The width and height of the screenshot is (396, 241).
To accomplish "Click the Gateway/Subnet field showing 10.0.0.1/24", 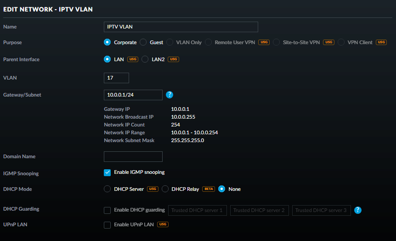I will 133,95.
